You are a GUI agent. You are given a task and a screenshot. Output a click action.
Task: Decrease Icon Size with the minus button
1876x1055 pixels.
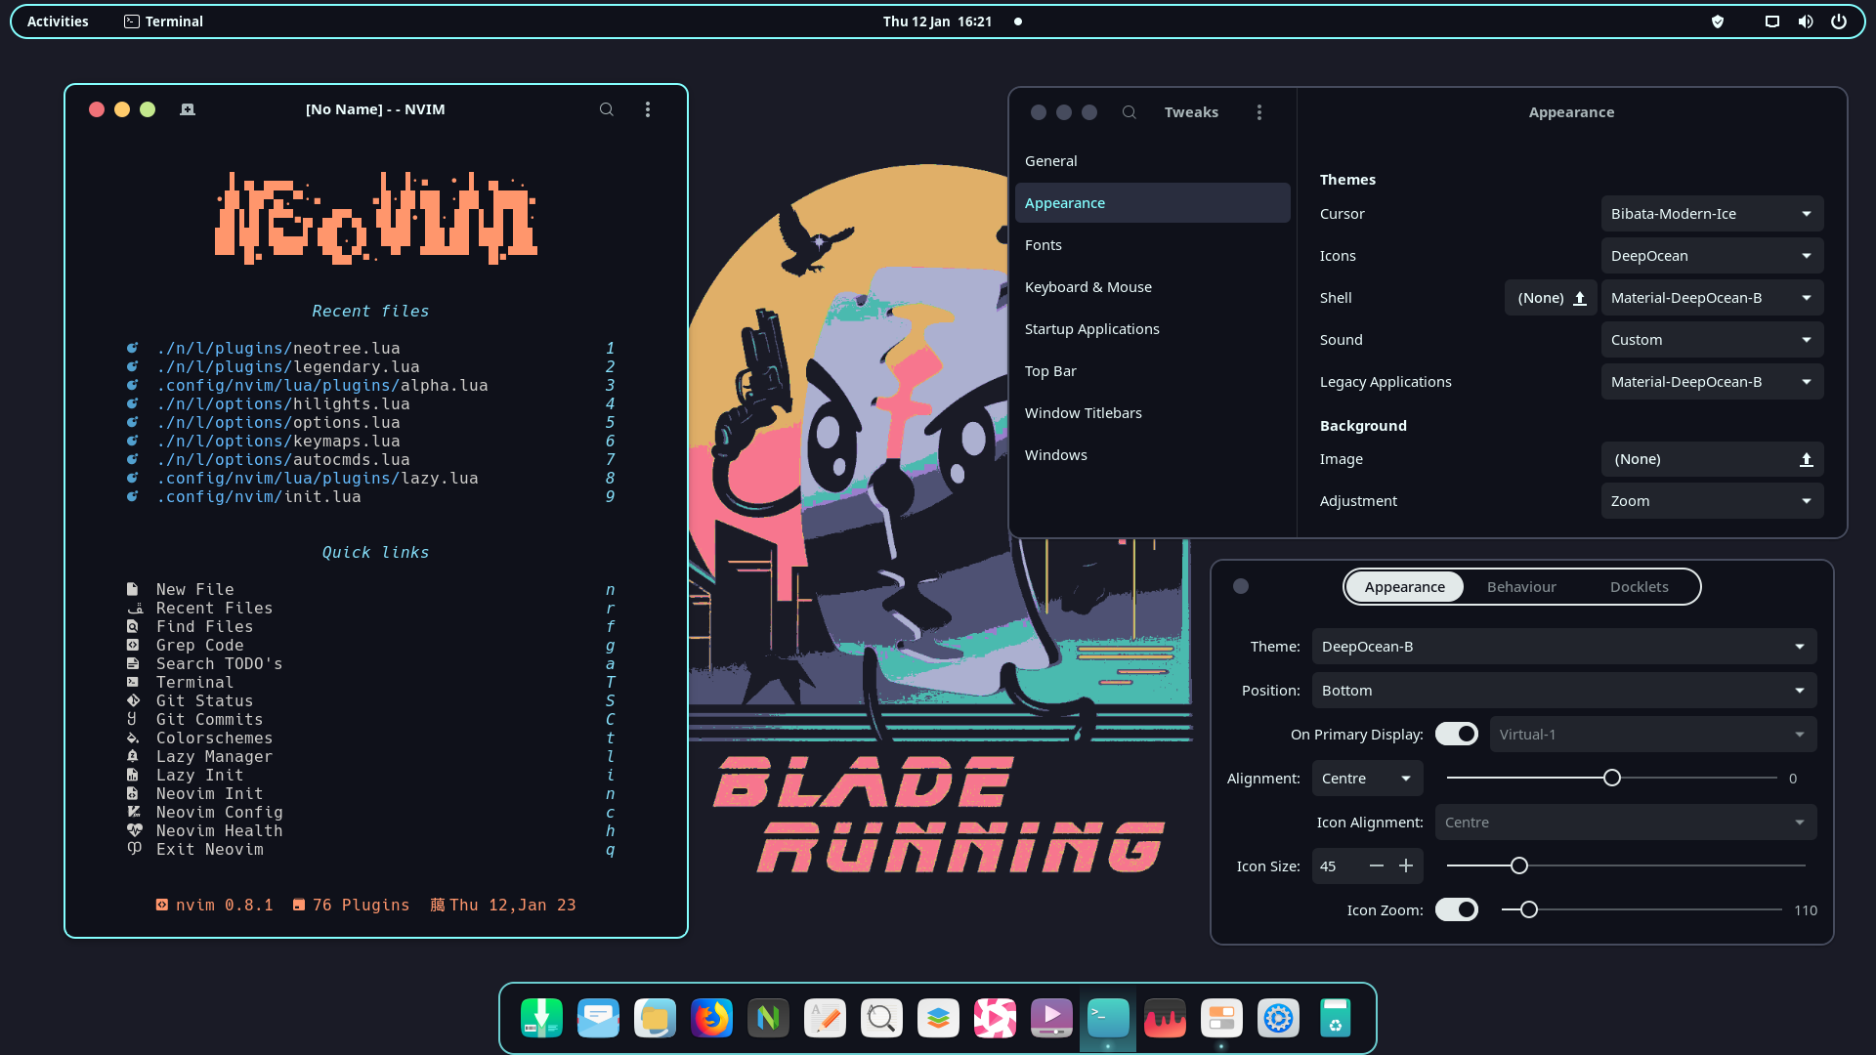pos(1377,866)
